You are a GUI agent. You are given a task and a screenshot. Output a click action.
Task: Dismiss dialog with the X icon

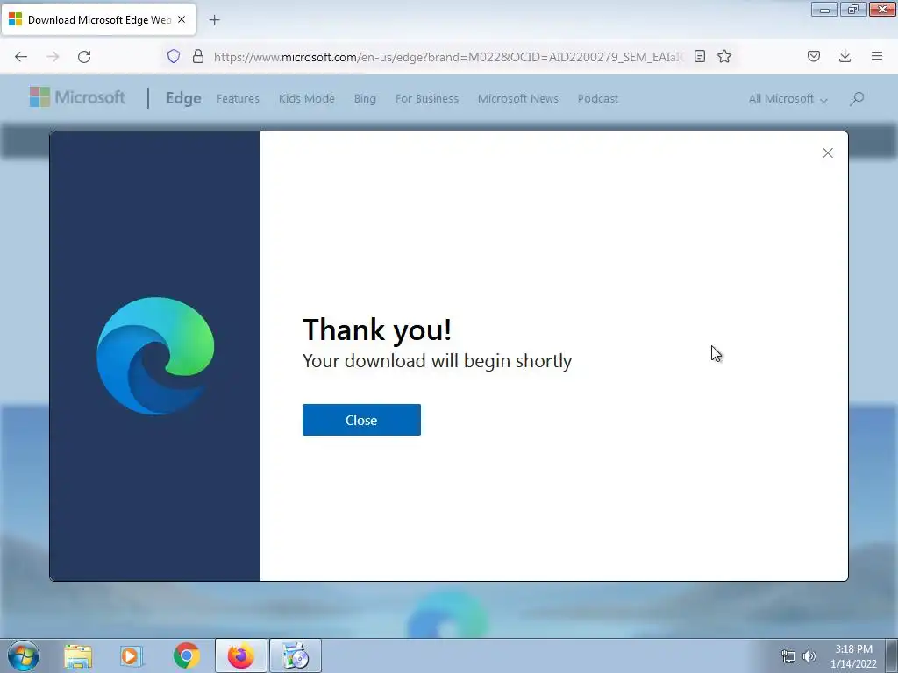828,152
